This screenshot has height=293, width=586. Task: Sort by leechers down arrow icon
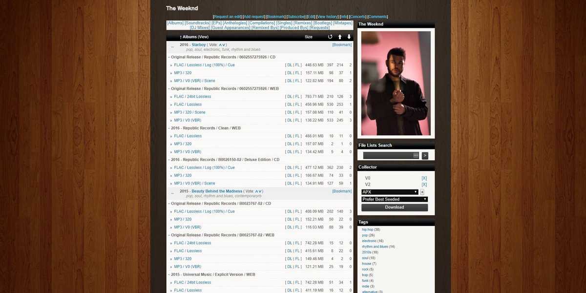pos(349,37)
